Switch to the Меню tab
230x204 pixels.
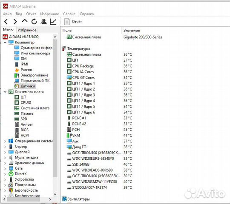tap(8, 30)
